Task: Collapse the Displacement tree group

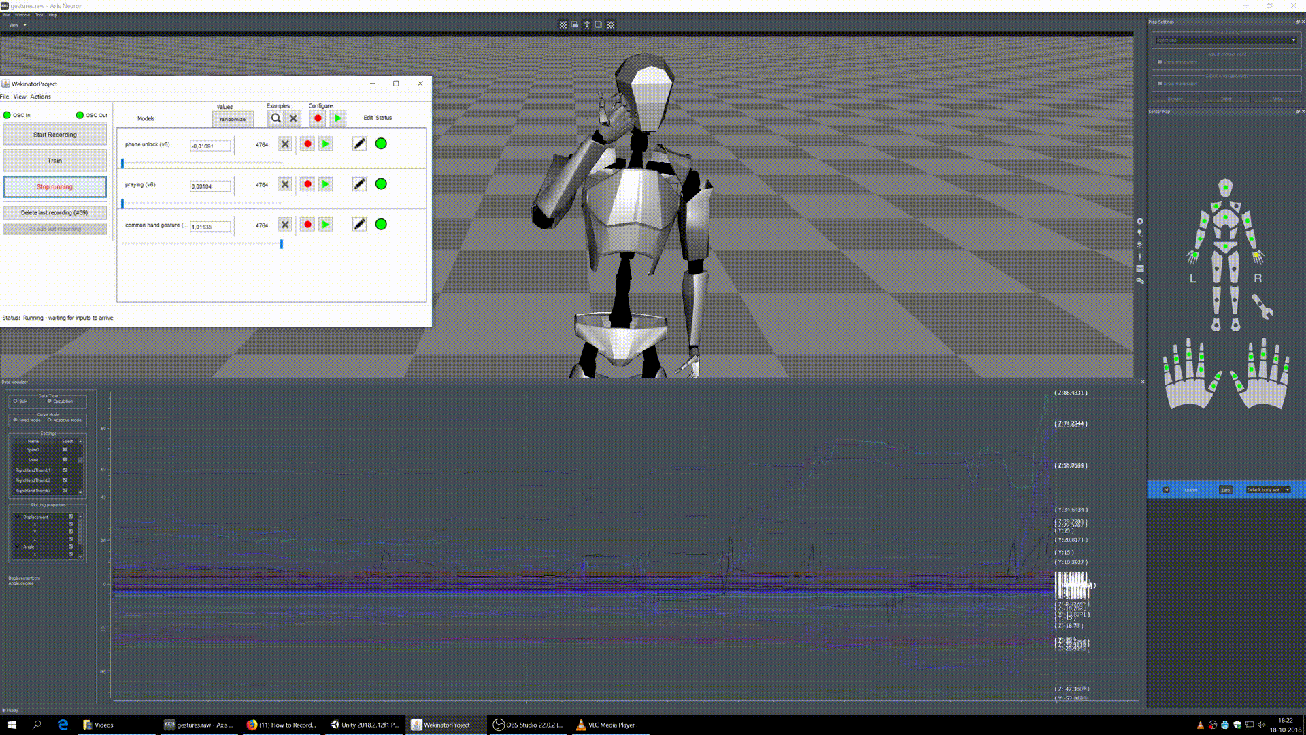Action: point(17,517)
